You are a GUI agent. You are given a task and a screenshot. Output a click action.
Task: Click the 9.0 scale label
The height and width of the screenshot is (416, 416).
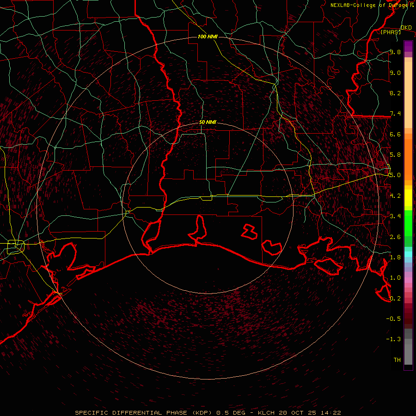pyautogui.click(x=395, y=73)
